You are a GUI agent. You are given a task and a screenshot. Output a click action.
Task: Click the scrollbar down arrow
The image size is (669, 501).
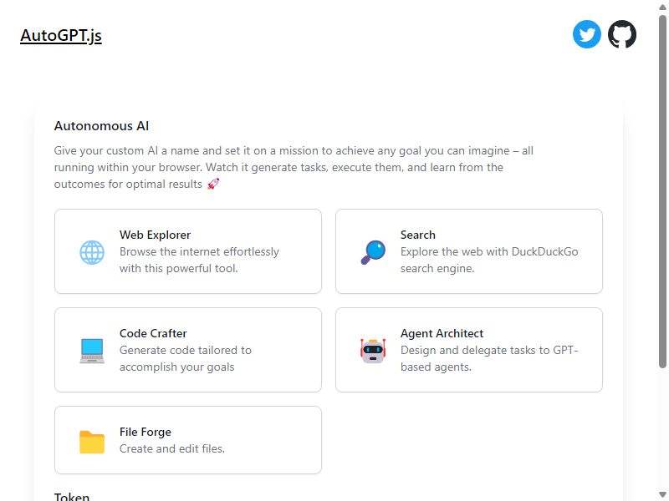(x=662, y=495)
